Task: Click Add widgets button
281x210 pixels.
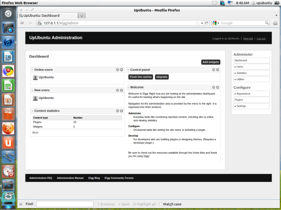Action: 210,62
